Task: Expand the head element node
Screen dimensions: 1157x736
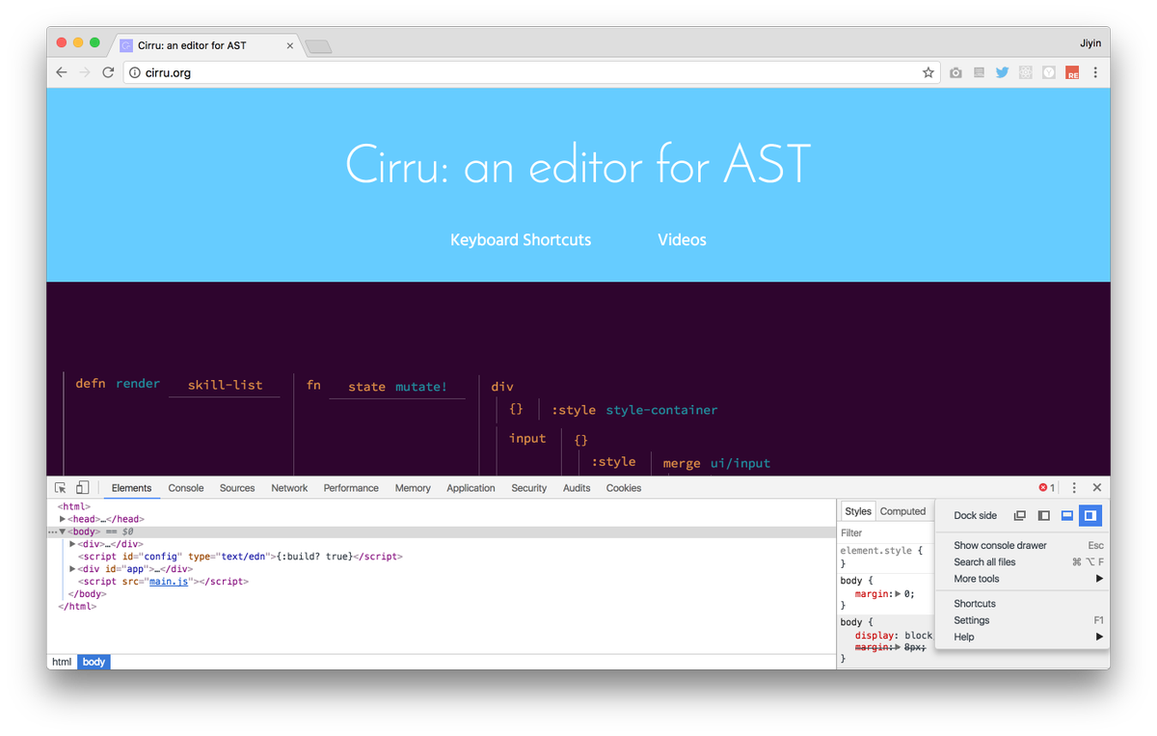Action: tap(63, 519)
